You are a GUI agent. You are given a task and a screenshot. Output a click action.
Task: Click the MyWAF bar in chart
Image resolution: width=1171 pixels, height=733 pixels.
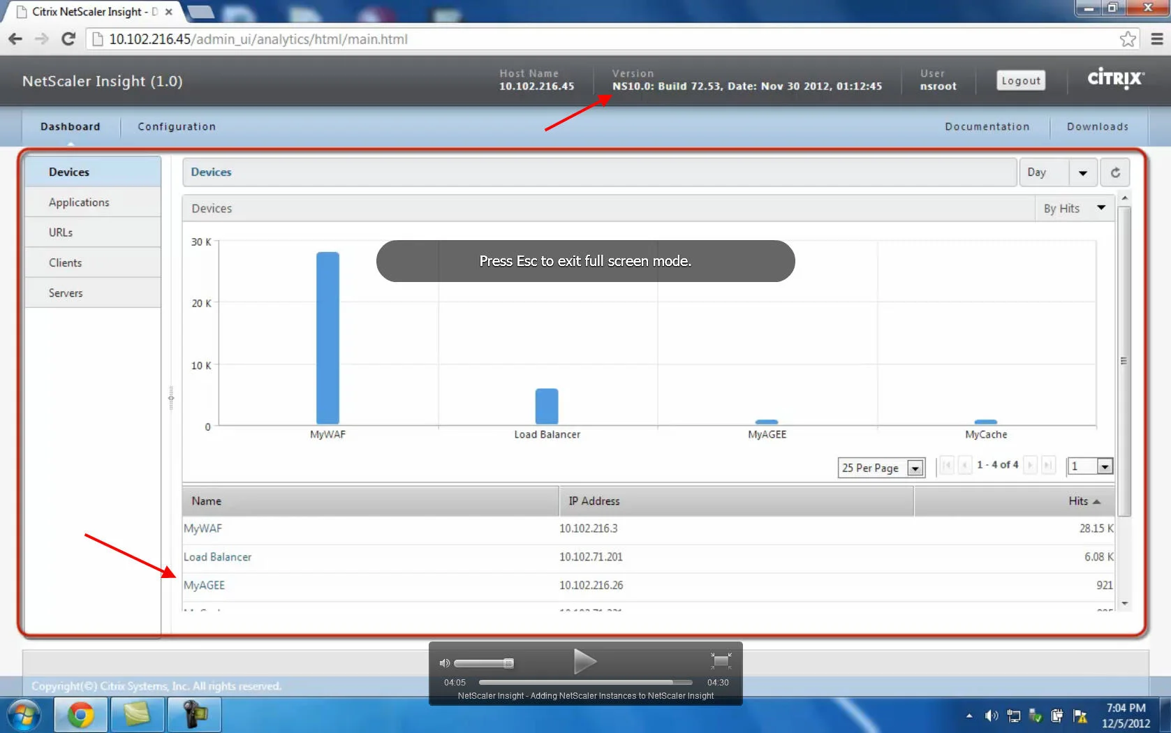[x=327, y=338]
